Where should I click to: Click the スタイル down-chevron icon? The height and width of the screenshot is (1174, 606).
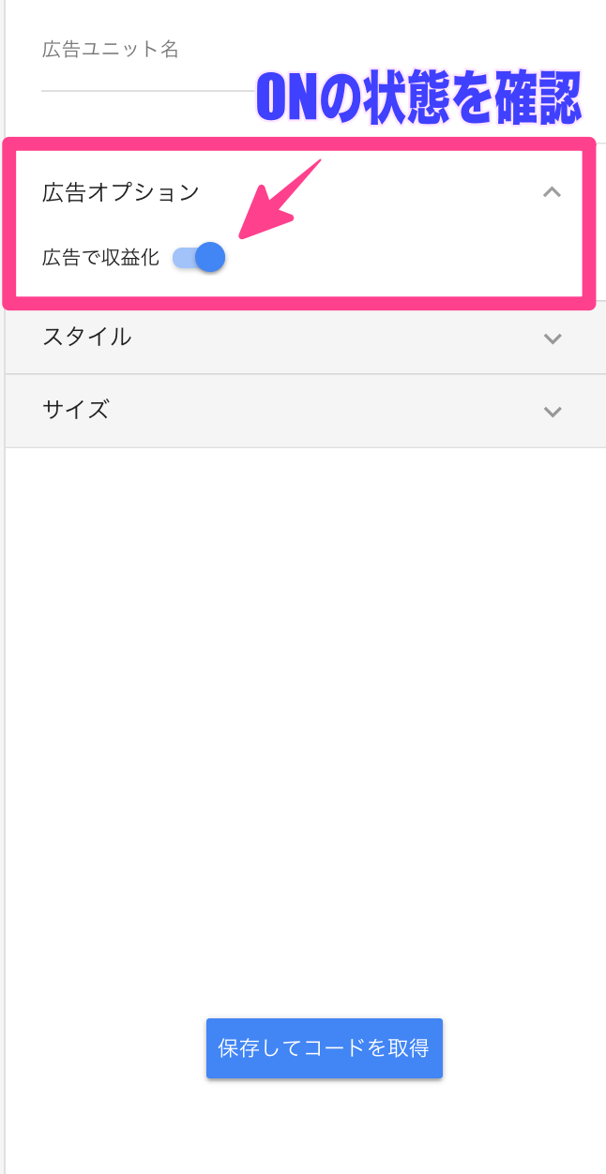click(x=553, y=339)
